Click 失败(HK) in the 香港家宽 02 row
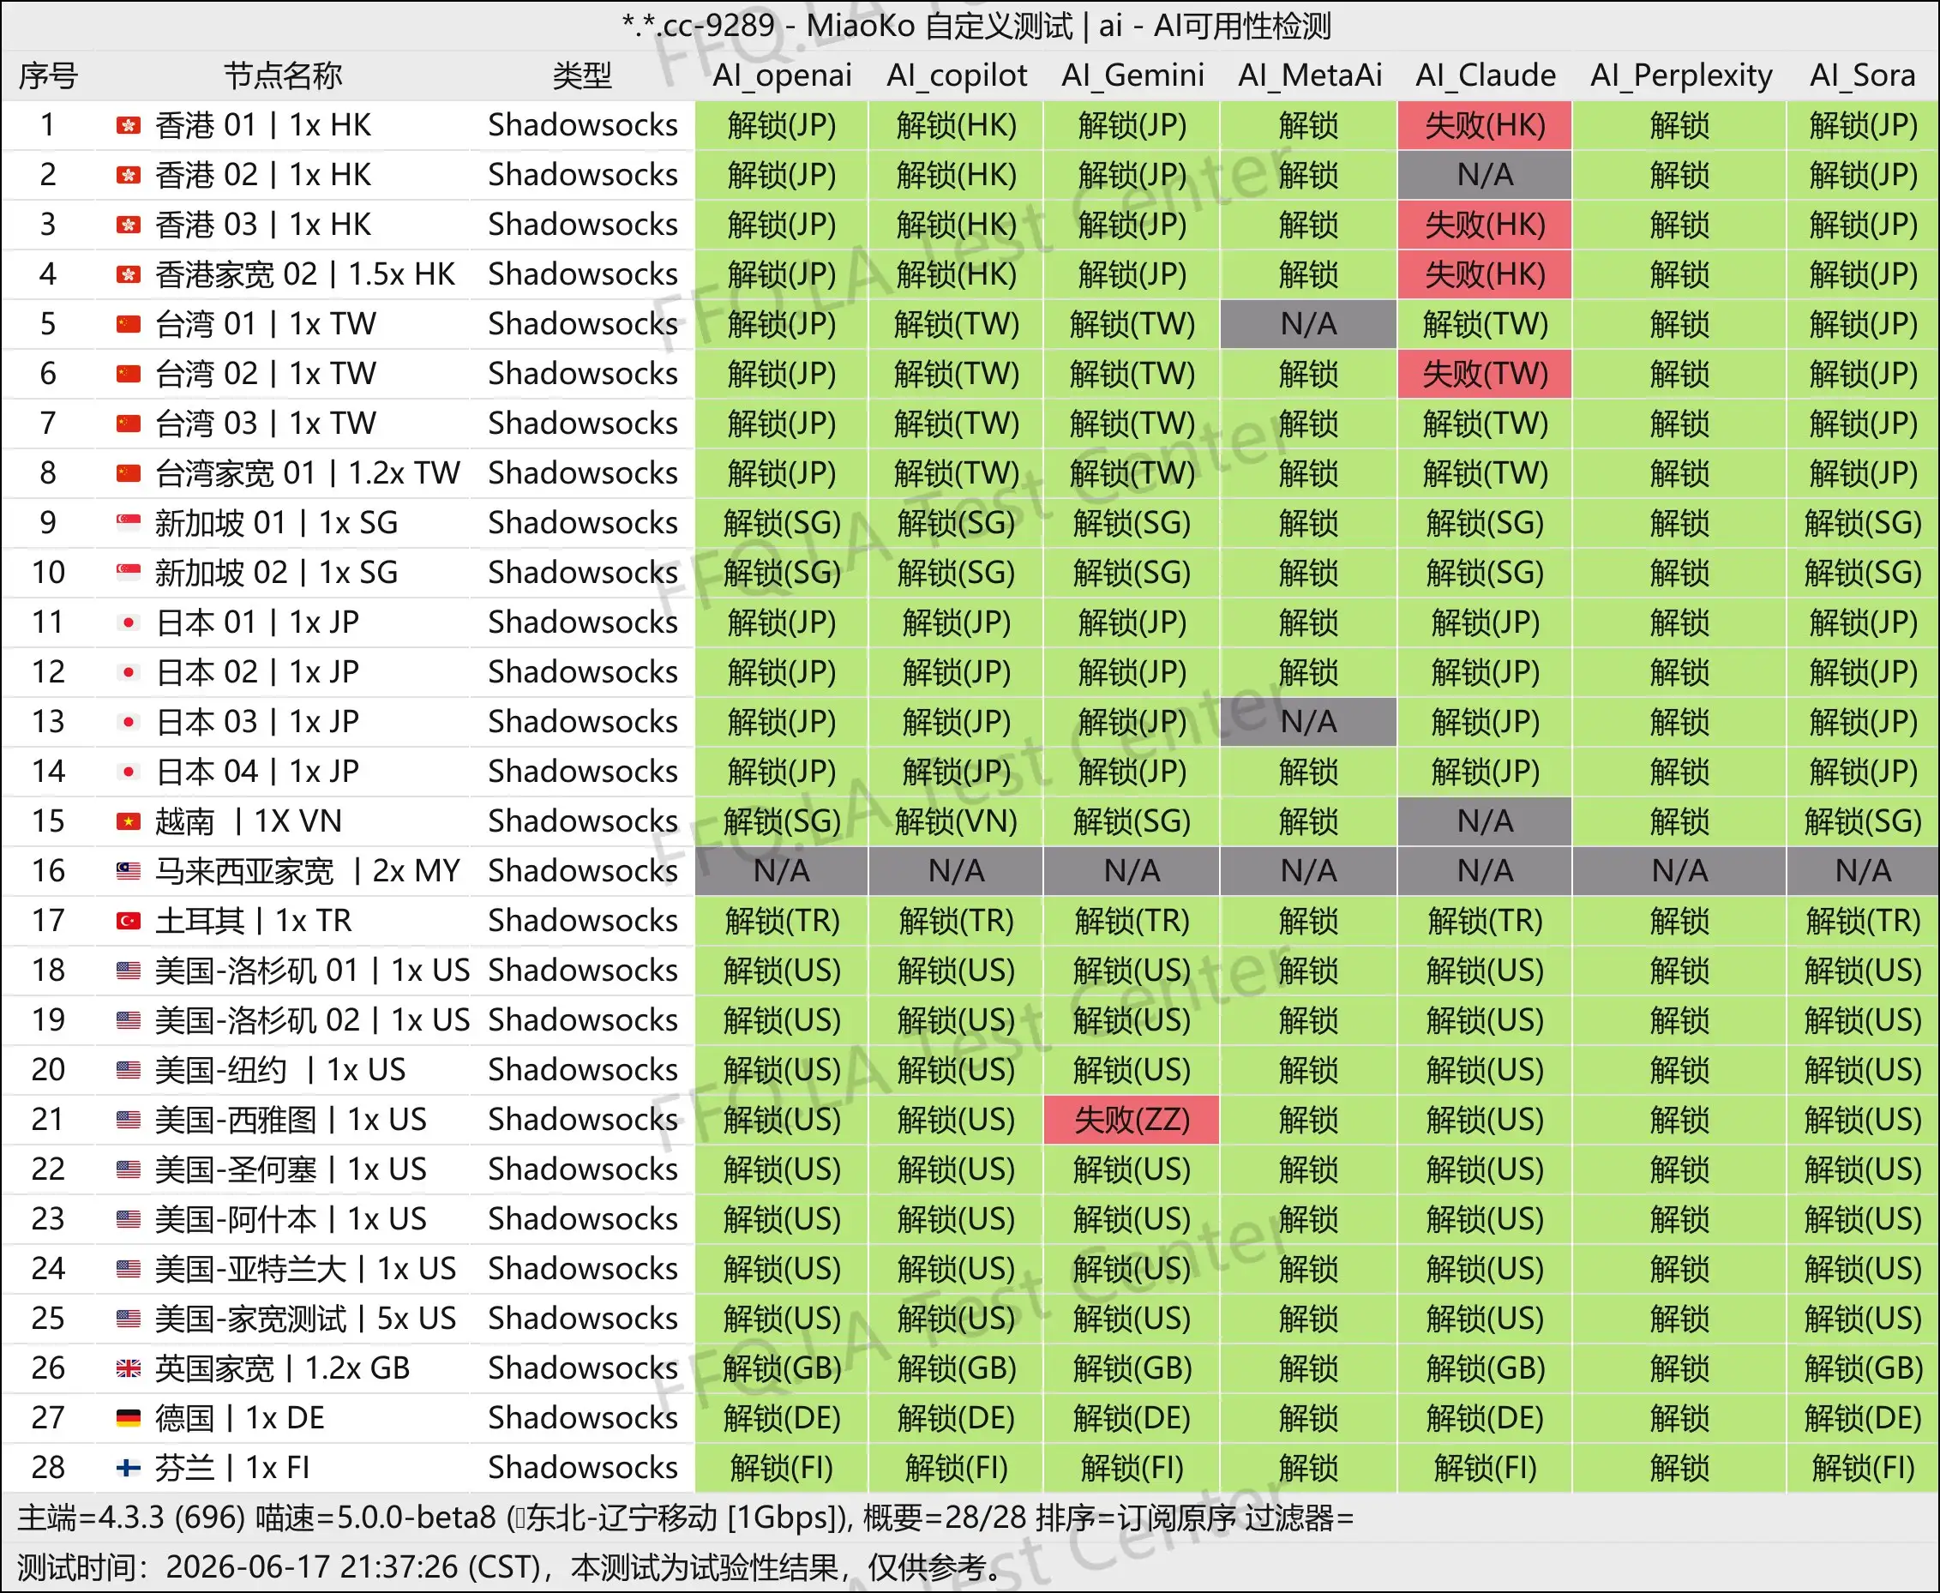The height and width of the screenshot is (1593, 1940). pyautogui.click(x=1485, y=274)
